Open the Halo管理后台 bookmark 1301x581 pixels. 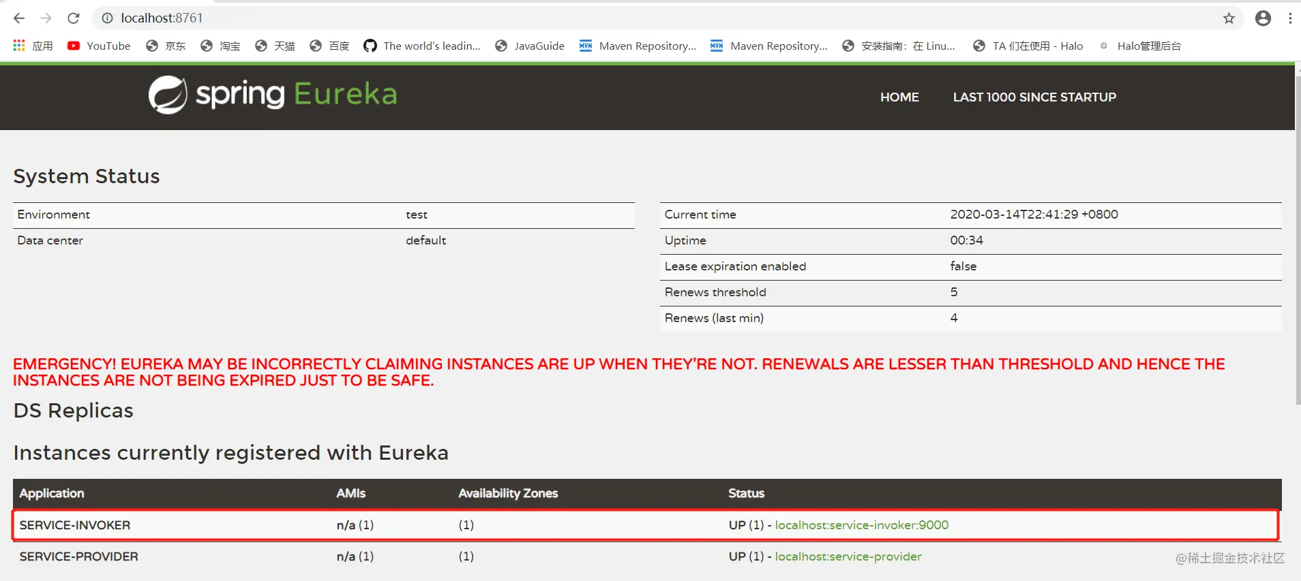click(1140, 46)
